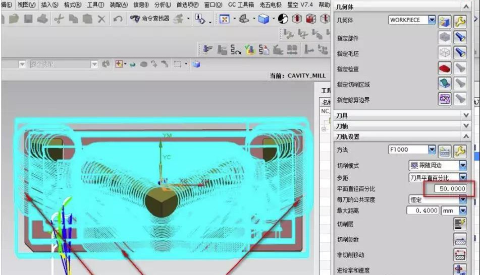480x275 pixels.
Task: Open the 插入(S) Insert menu
Action: point(49,5)
